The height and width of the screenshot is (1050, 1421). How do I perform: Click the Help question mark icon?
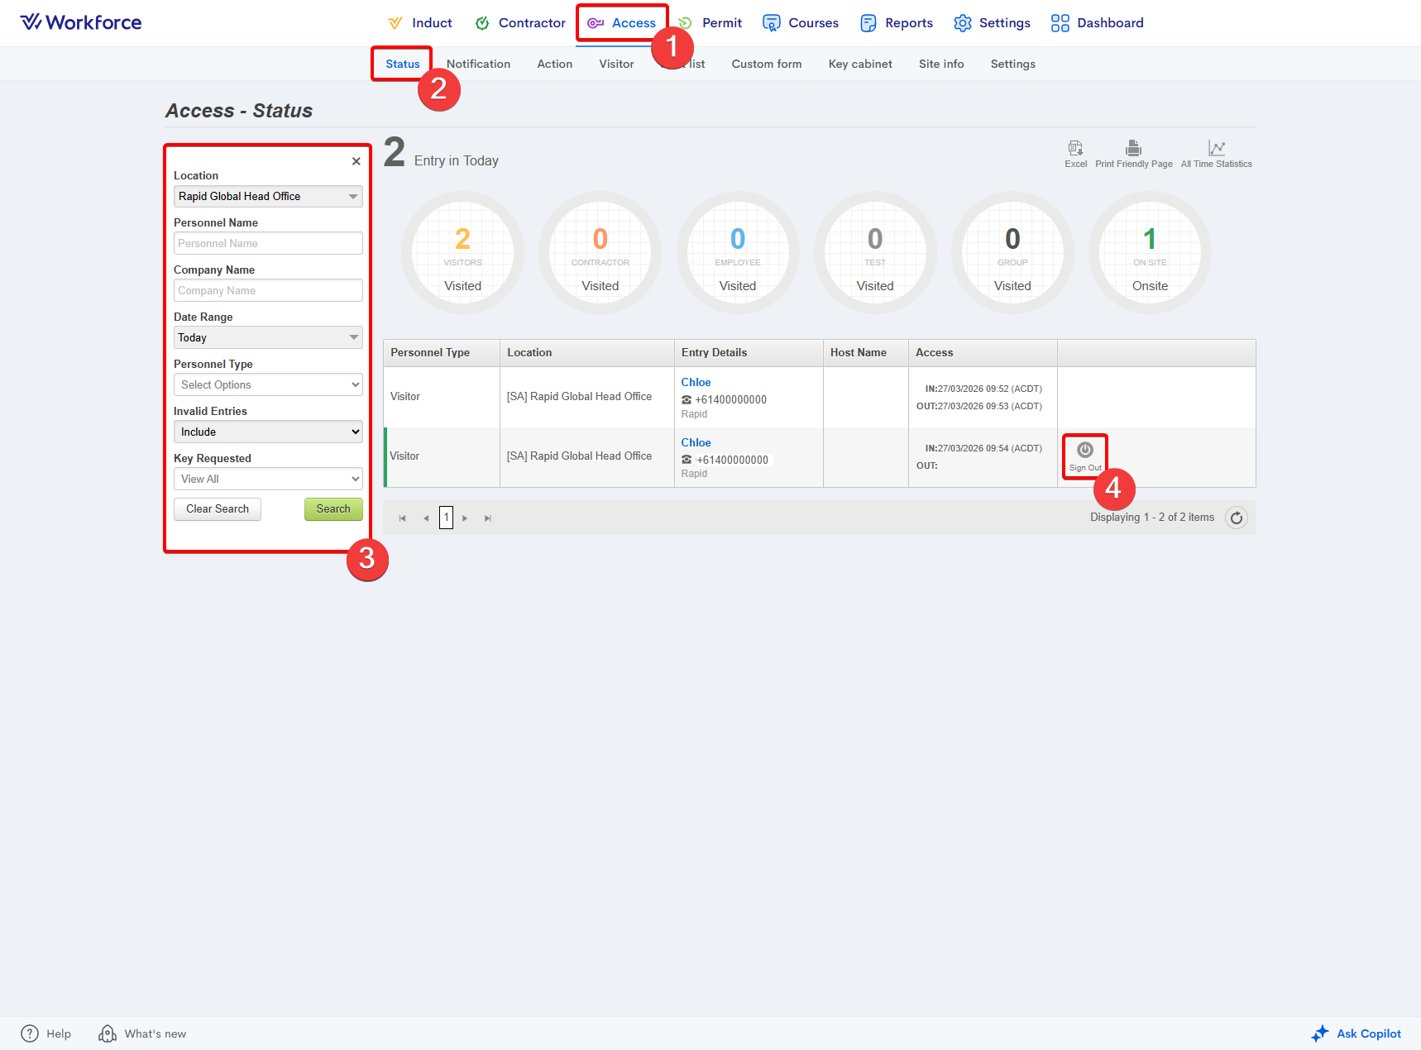tap(30, 1033)
